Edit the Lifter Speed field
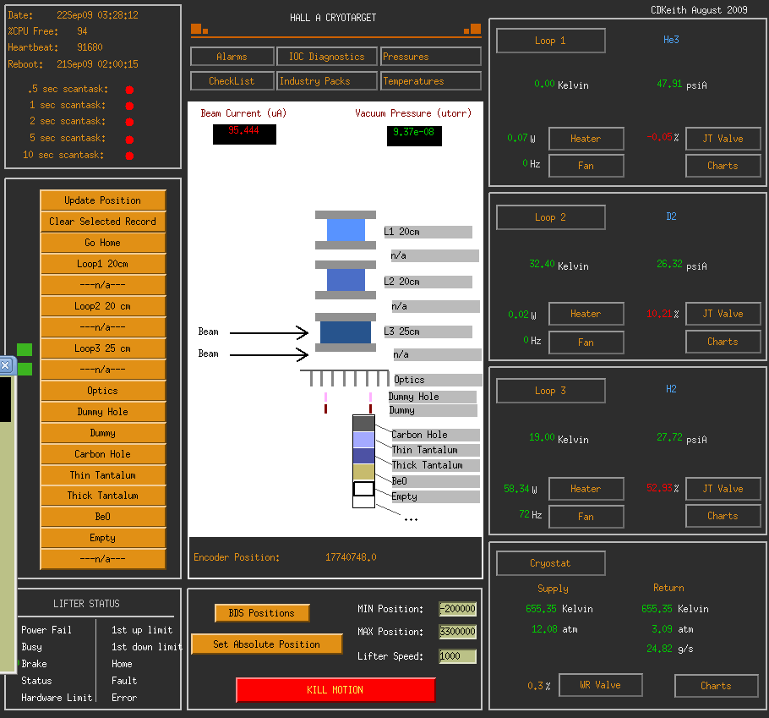This screenshot has width=769, height=718. [457, 656]
